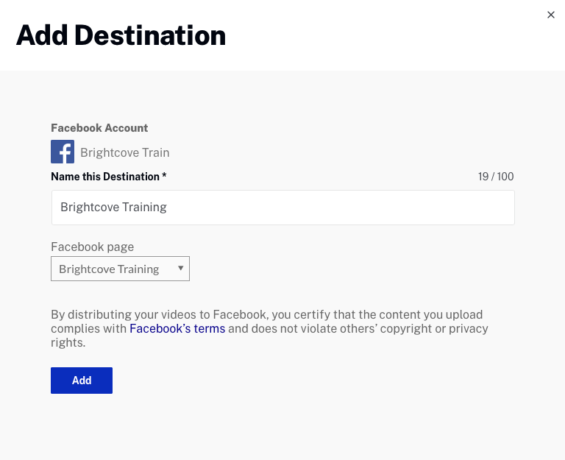Click the Facebook Account label

(99, 128)
